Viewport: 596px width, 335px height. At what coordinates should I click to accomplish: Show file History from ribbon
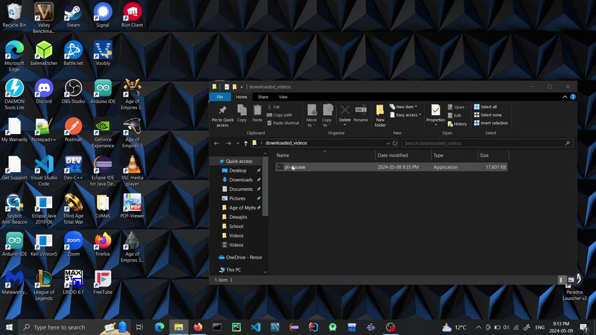tap(457, 124)
